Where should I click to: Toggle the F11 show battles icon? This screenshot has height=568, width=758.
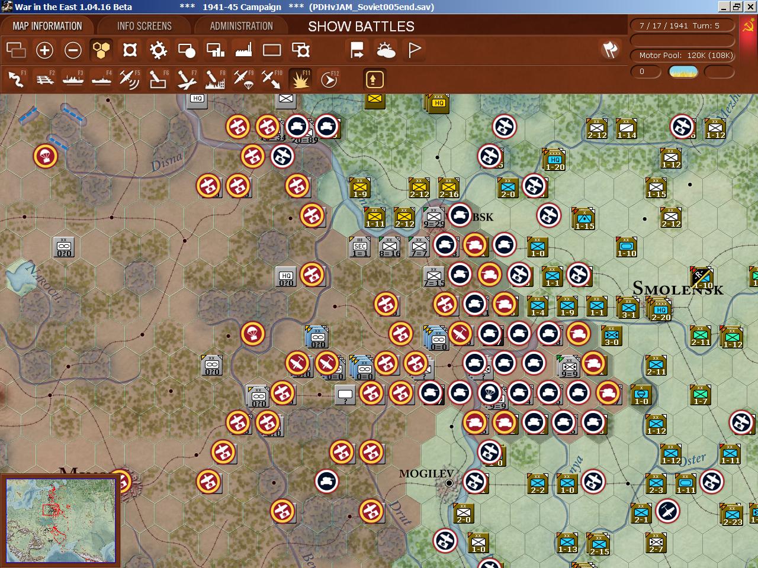(x=300, y=79)
